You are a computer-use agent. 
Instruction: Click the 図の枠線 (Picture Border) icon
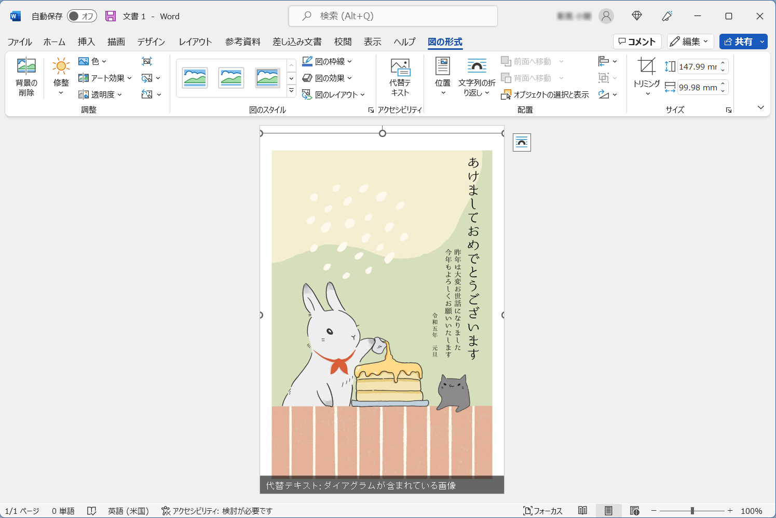pos(307,61)
